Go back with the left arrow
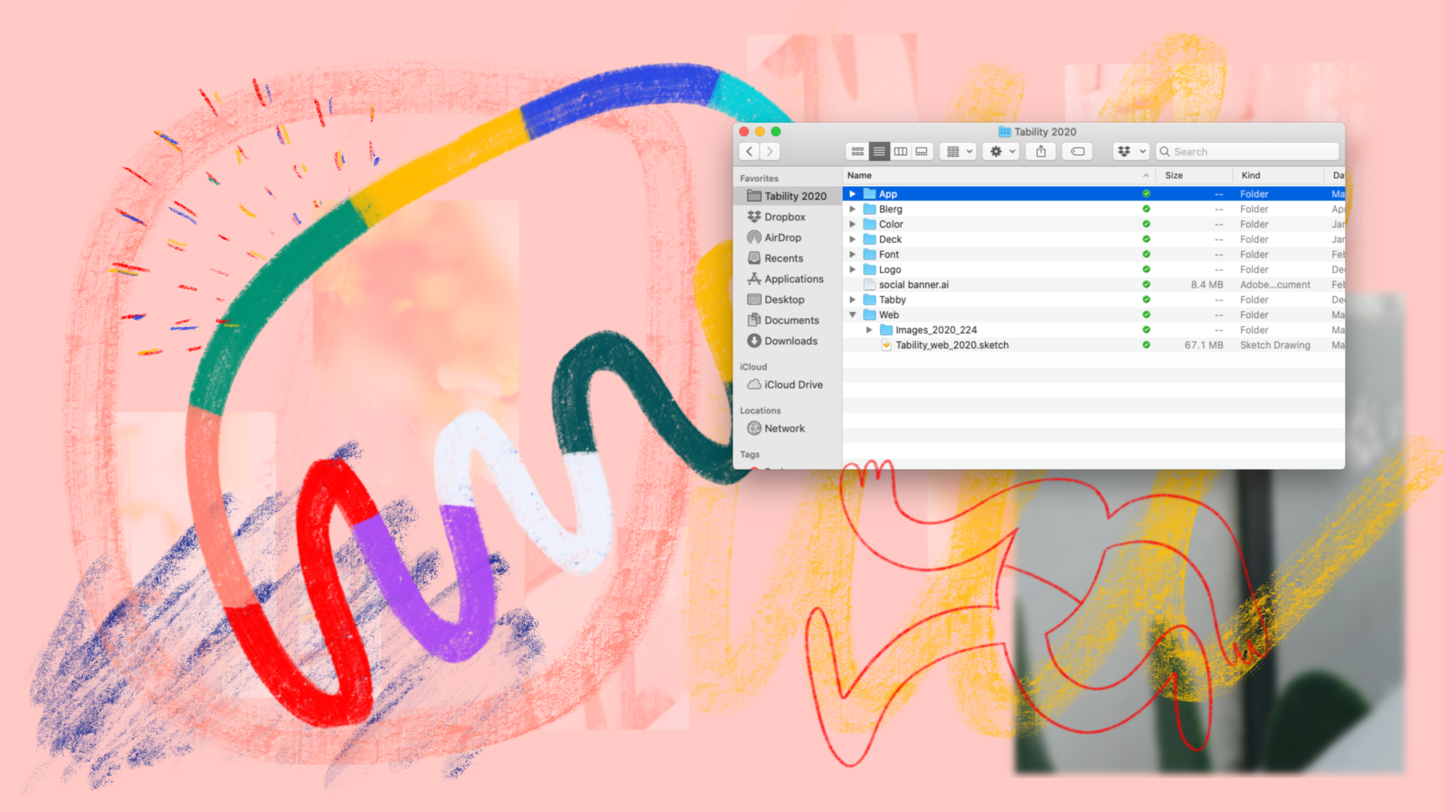 coord(749,151)
